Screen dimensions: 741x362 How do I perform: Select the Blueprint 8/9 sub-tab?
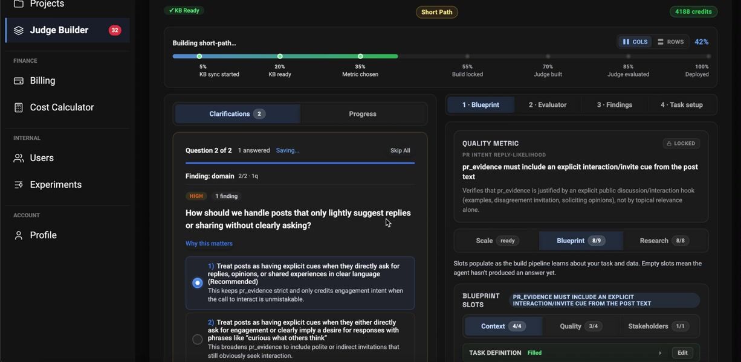581,241
